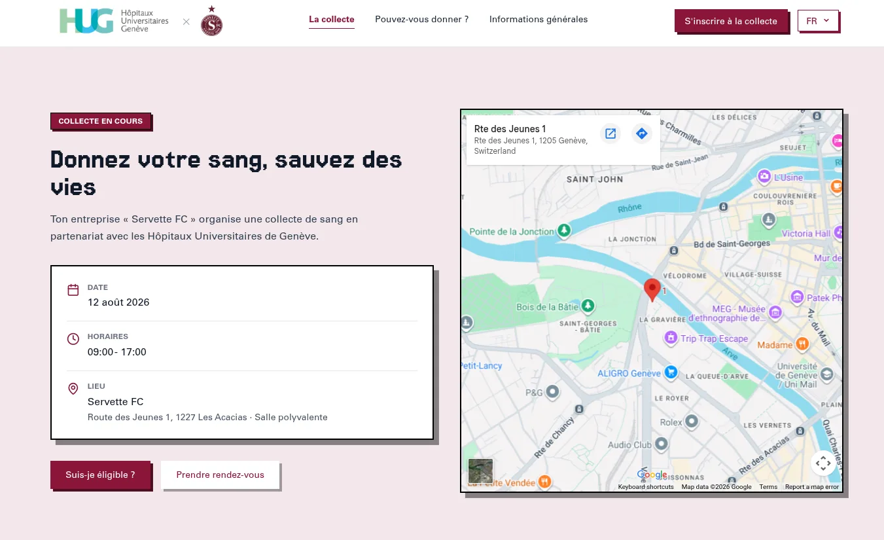Image resolution: width=884 pixels, height=540 pixels.
Task: Select the '09:00- 17:00' hours text
Action: [x=117, y=352]
